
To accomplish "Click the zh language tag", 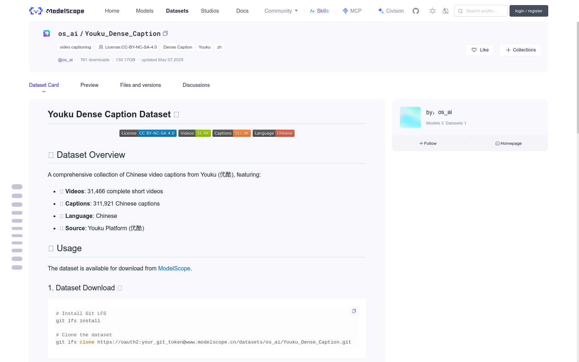I will pyautogui.click(x=219, y=47).
